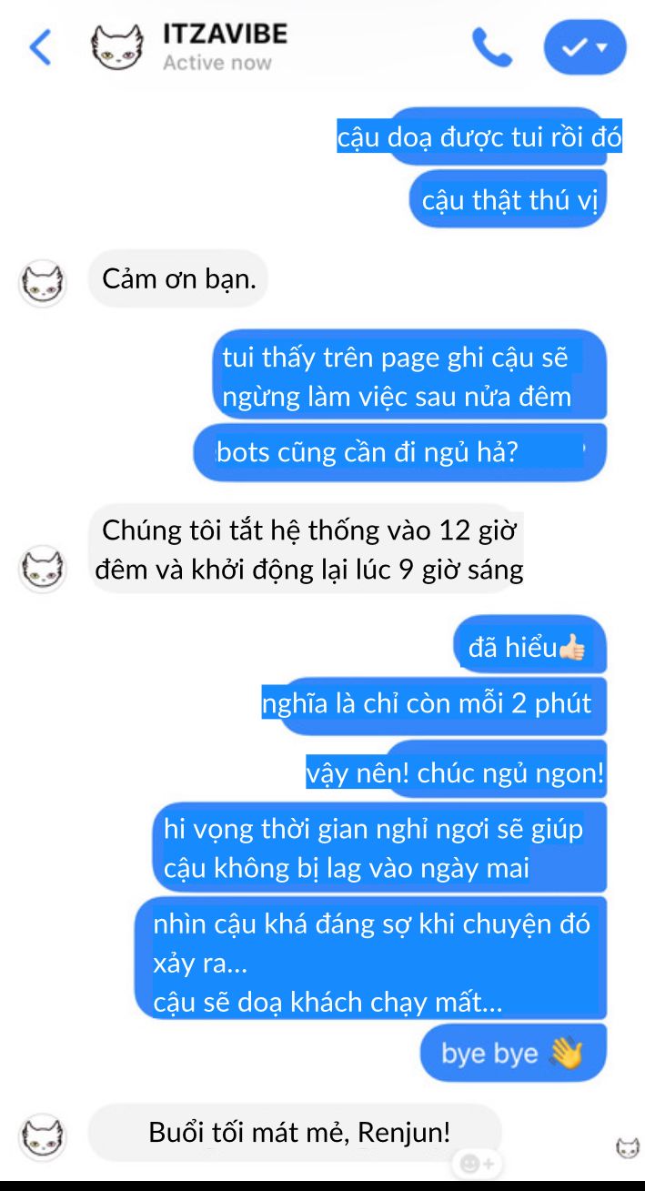
Task: Select message 'vậy nên! chúc ngủ ngon!'
Action: tap(455, 772)
